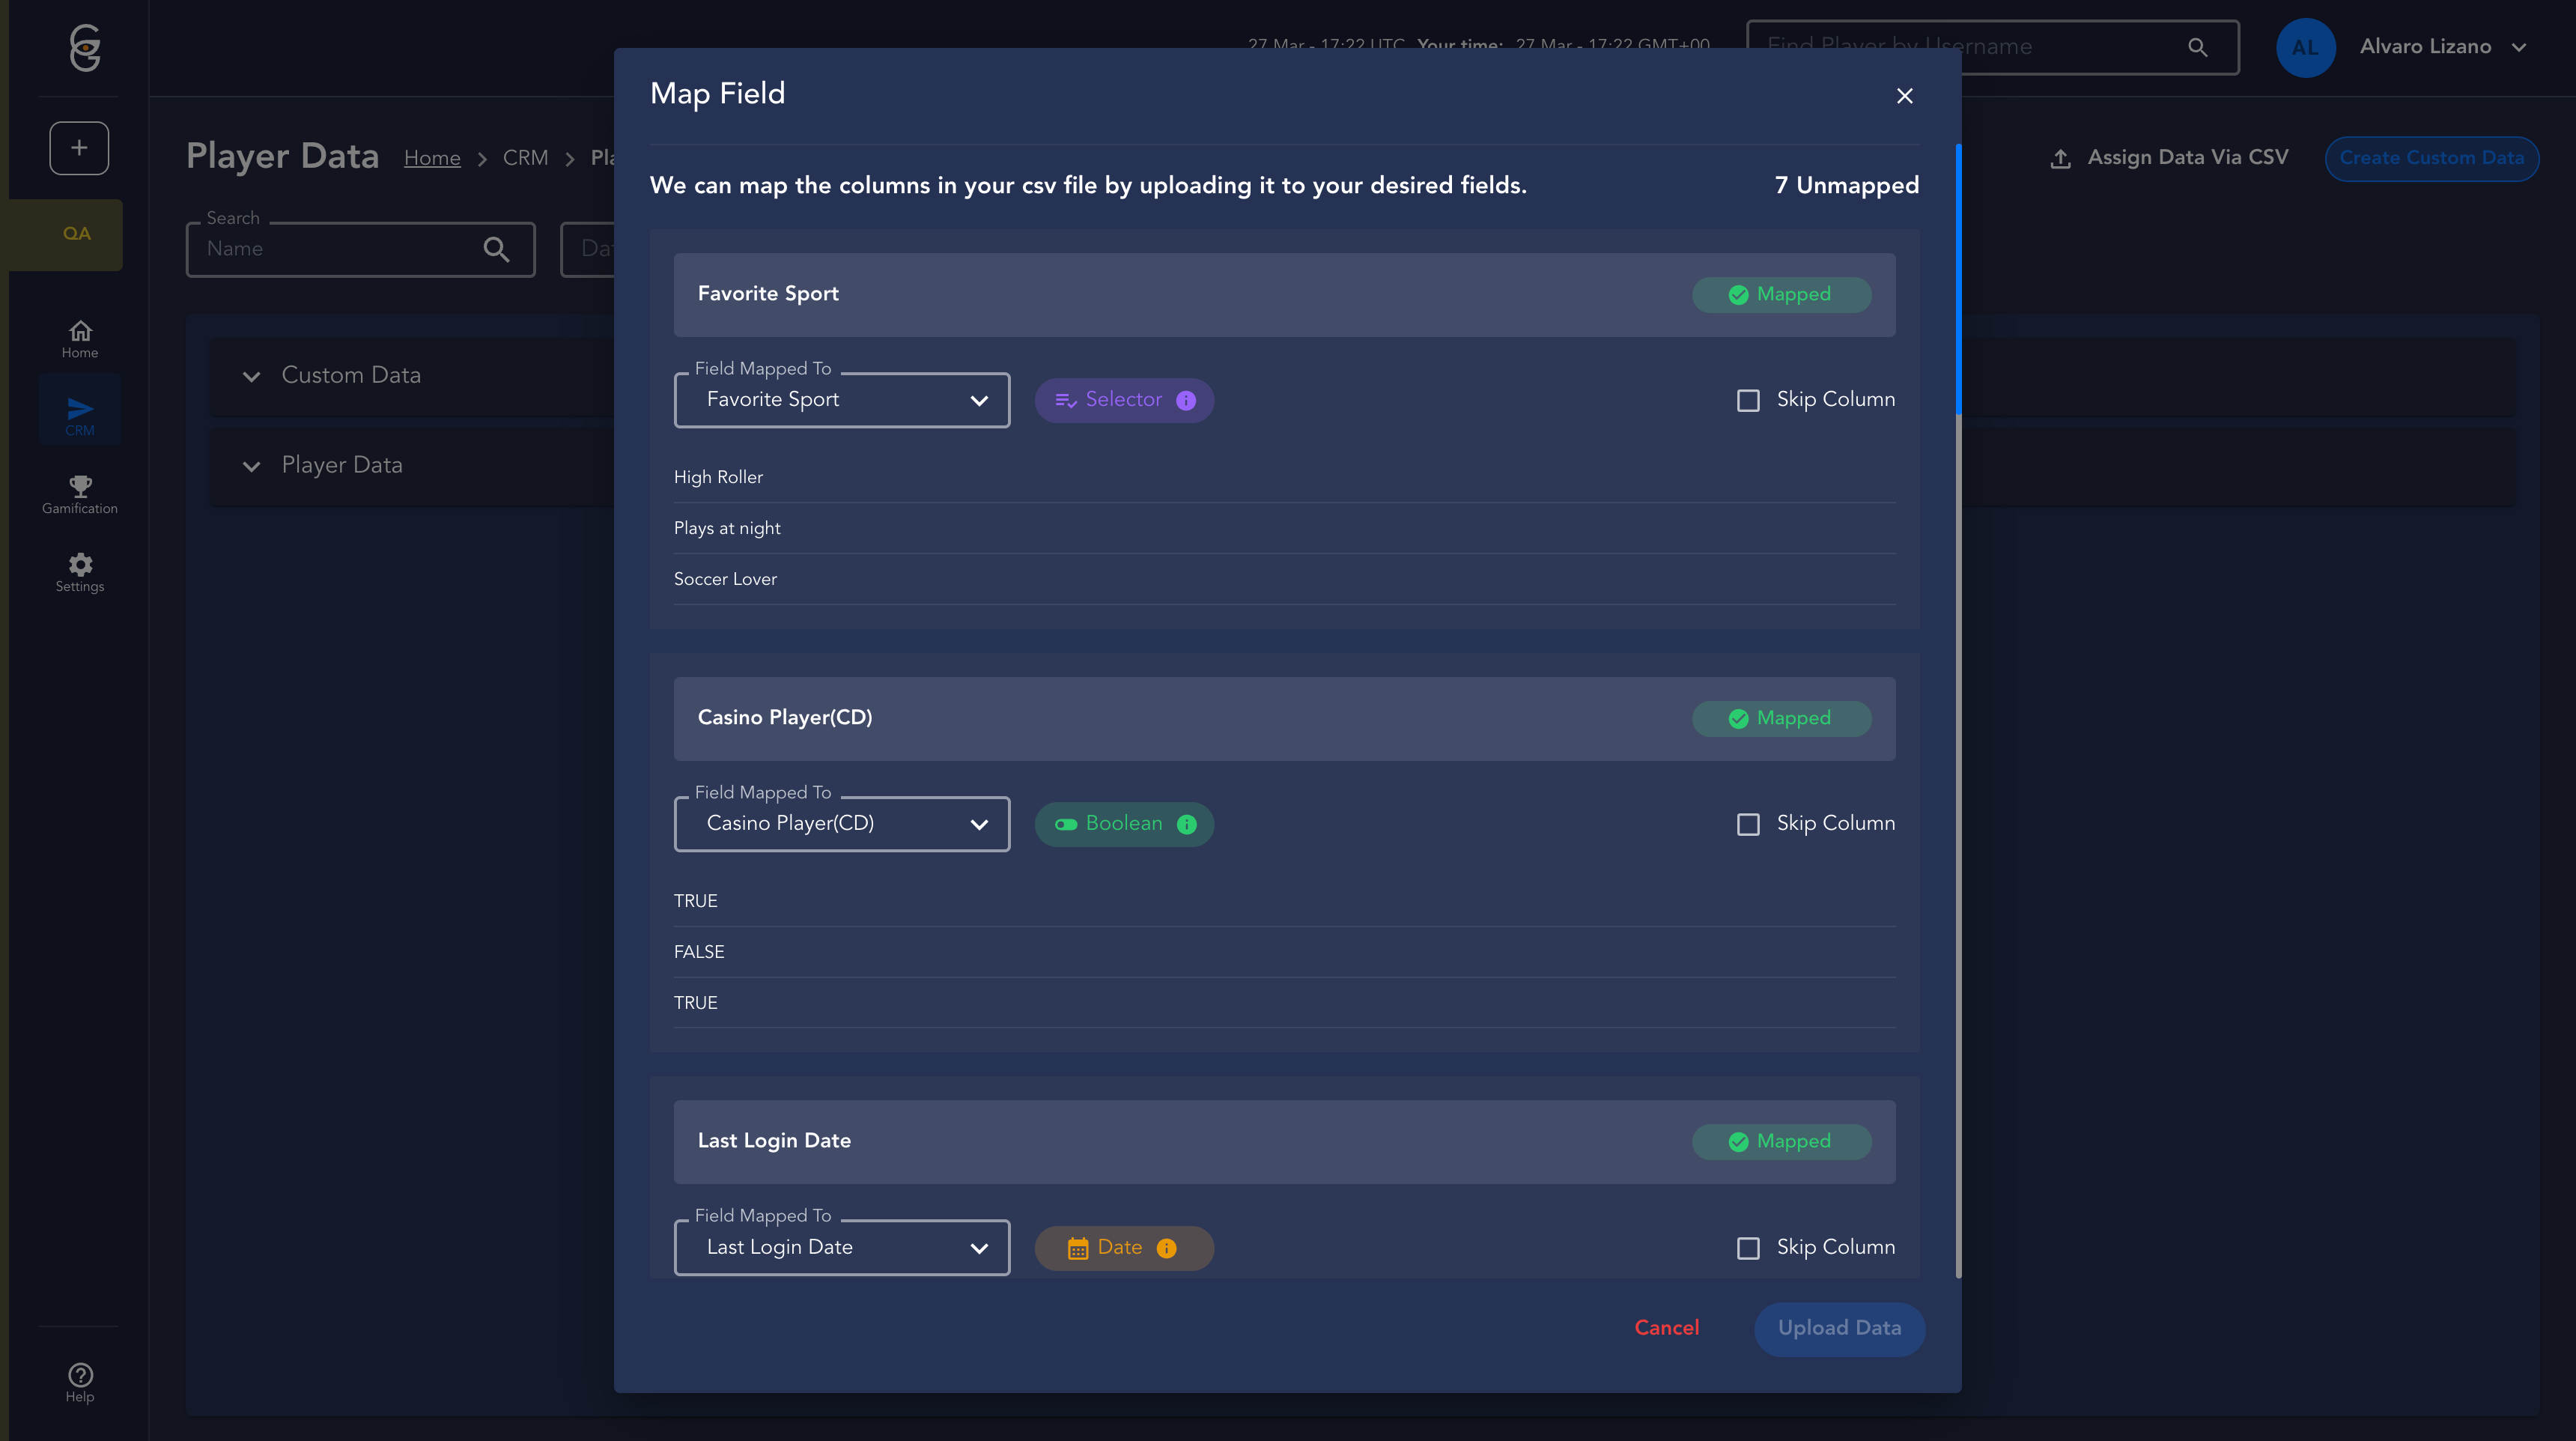Open the Favorite Sport mapping dropdown
Screen dimensions: 2576x1441
click(x=841, y=400)
